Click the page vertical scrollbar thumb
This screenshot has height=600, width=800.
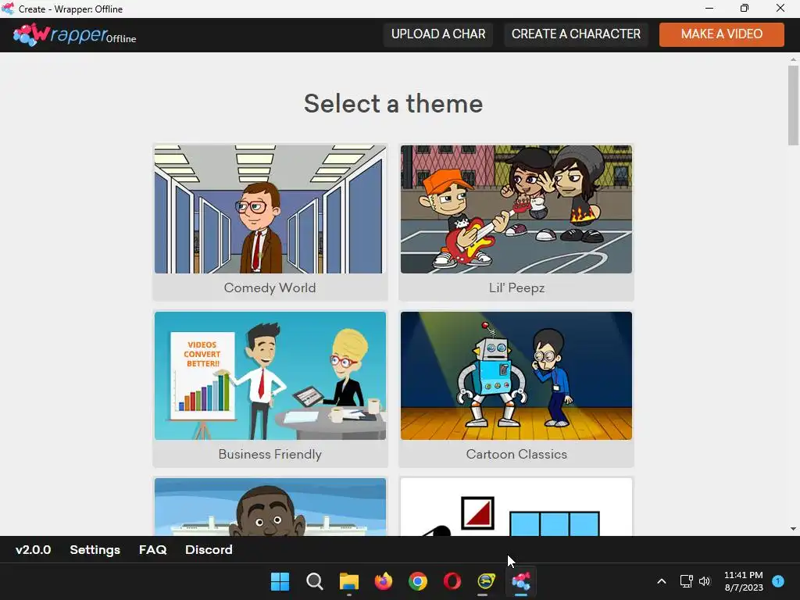(793, 105)
